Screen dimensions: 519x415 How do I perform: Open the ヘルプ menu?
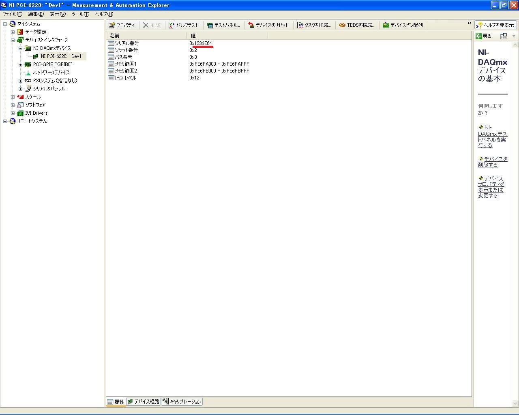click(x=104, y=14)
